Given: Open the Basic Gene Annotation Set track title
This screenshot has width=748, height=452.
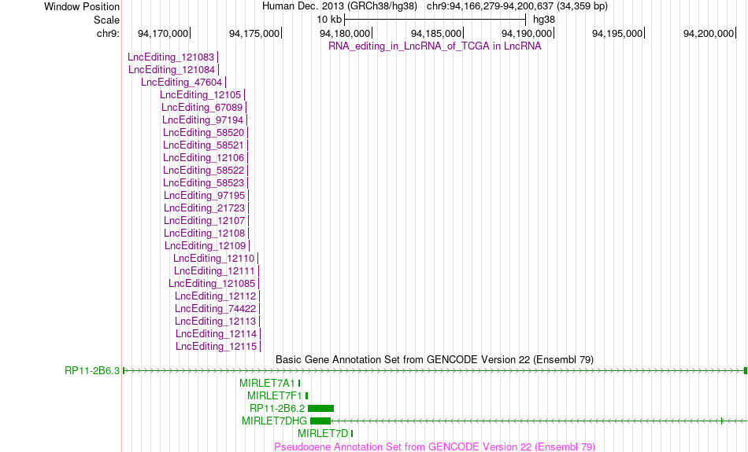Looking at the screenshot, I should 435,359.
